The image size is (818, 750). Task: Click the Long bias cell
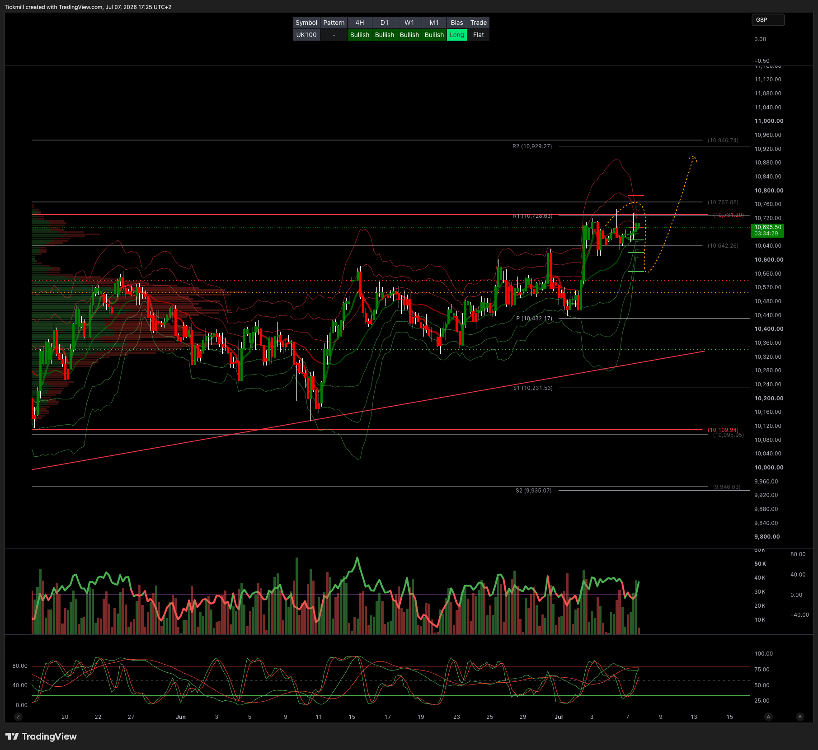pyautogui.click(x=456, y=35)
